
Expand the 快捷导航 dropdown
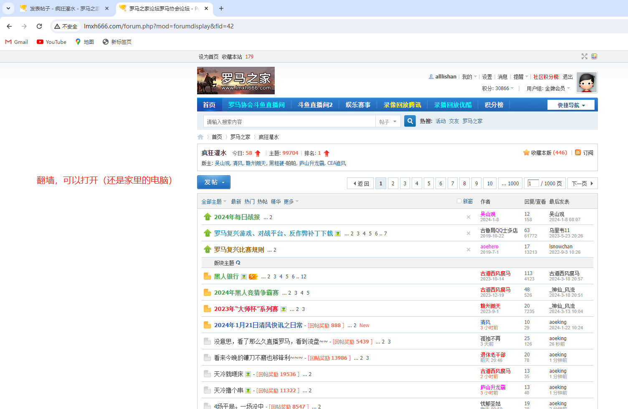[x=571, y=105]
